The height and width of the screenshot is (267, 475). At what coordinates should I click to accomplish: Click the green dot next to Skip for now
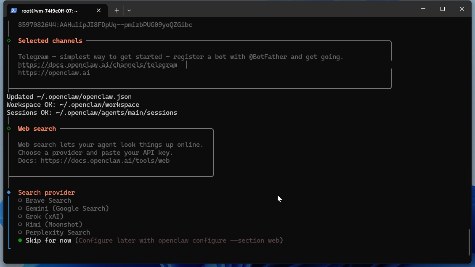(19, 240)
